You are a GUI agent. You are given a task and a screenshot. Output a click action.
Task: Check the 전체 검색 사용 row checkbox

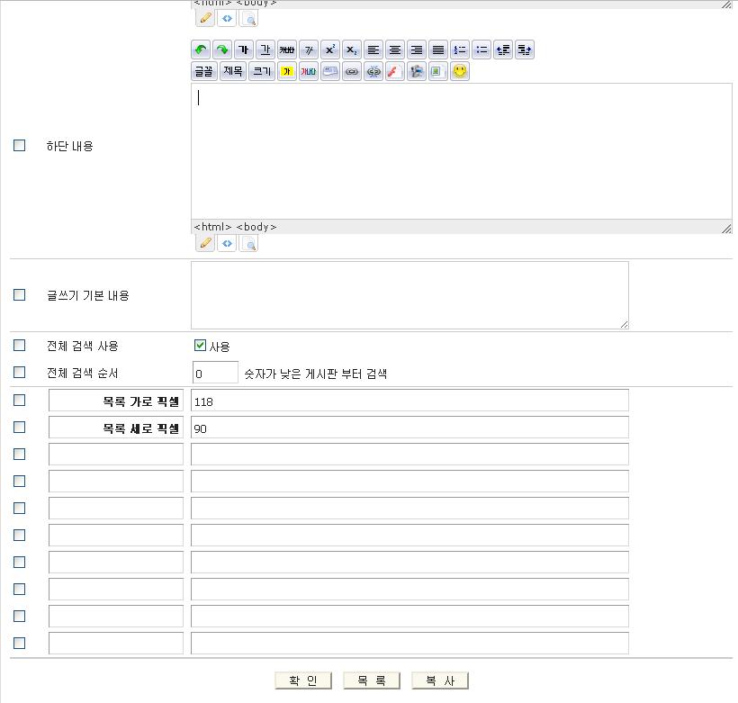19,345
